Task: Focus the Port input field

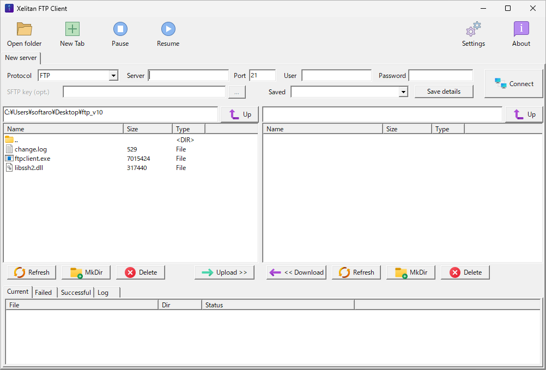Action: (262, 76)
